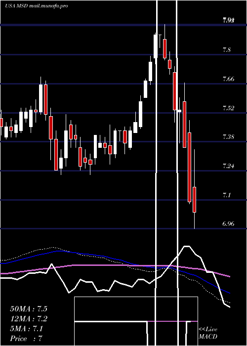This screenshot has height=346, width=247.
Task: Click the 7.52 price axis label
Action: coord(229,108)
